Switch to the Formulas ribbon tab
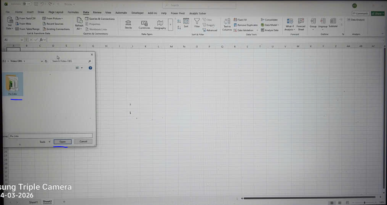Viewport: 387px width, 205px height. 73,13
